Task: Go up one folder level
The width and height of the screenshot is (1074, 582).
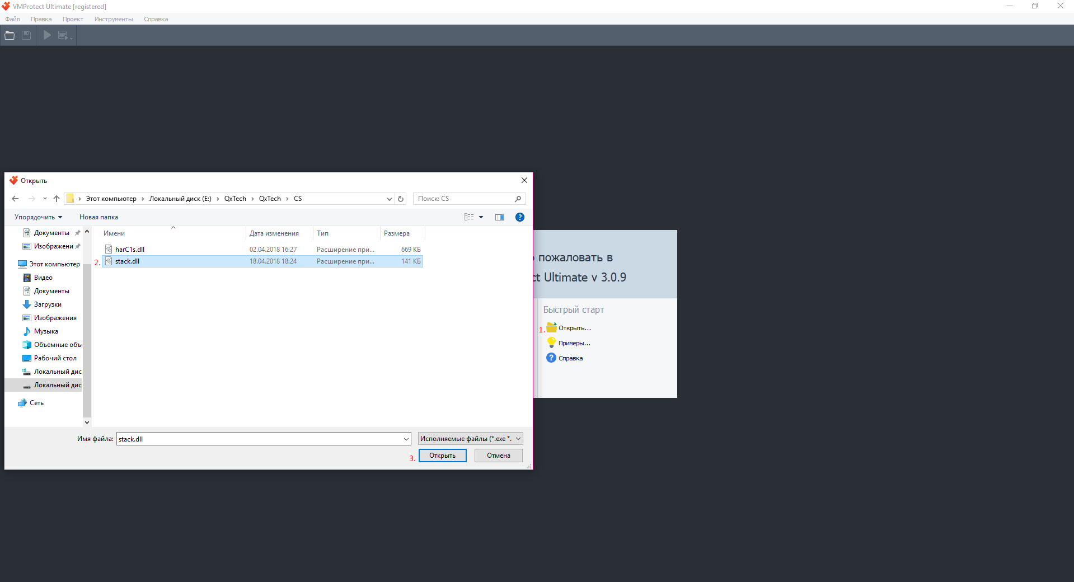Action: pyautogui.click(x=57, y=199)
